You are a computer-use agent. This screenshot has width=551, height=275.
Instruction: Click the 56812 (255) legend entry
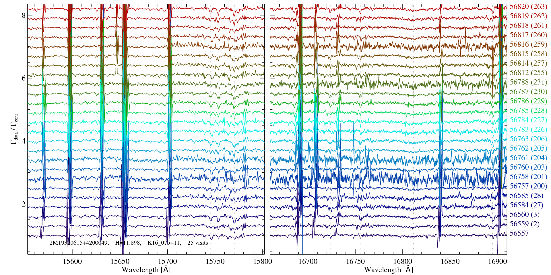tap(528, 73)
